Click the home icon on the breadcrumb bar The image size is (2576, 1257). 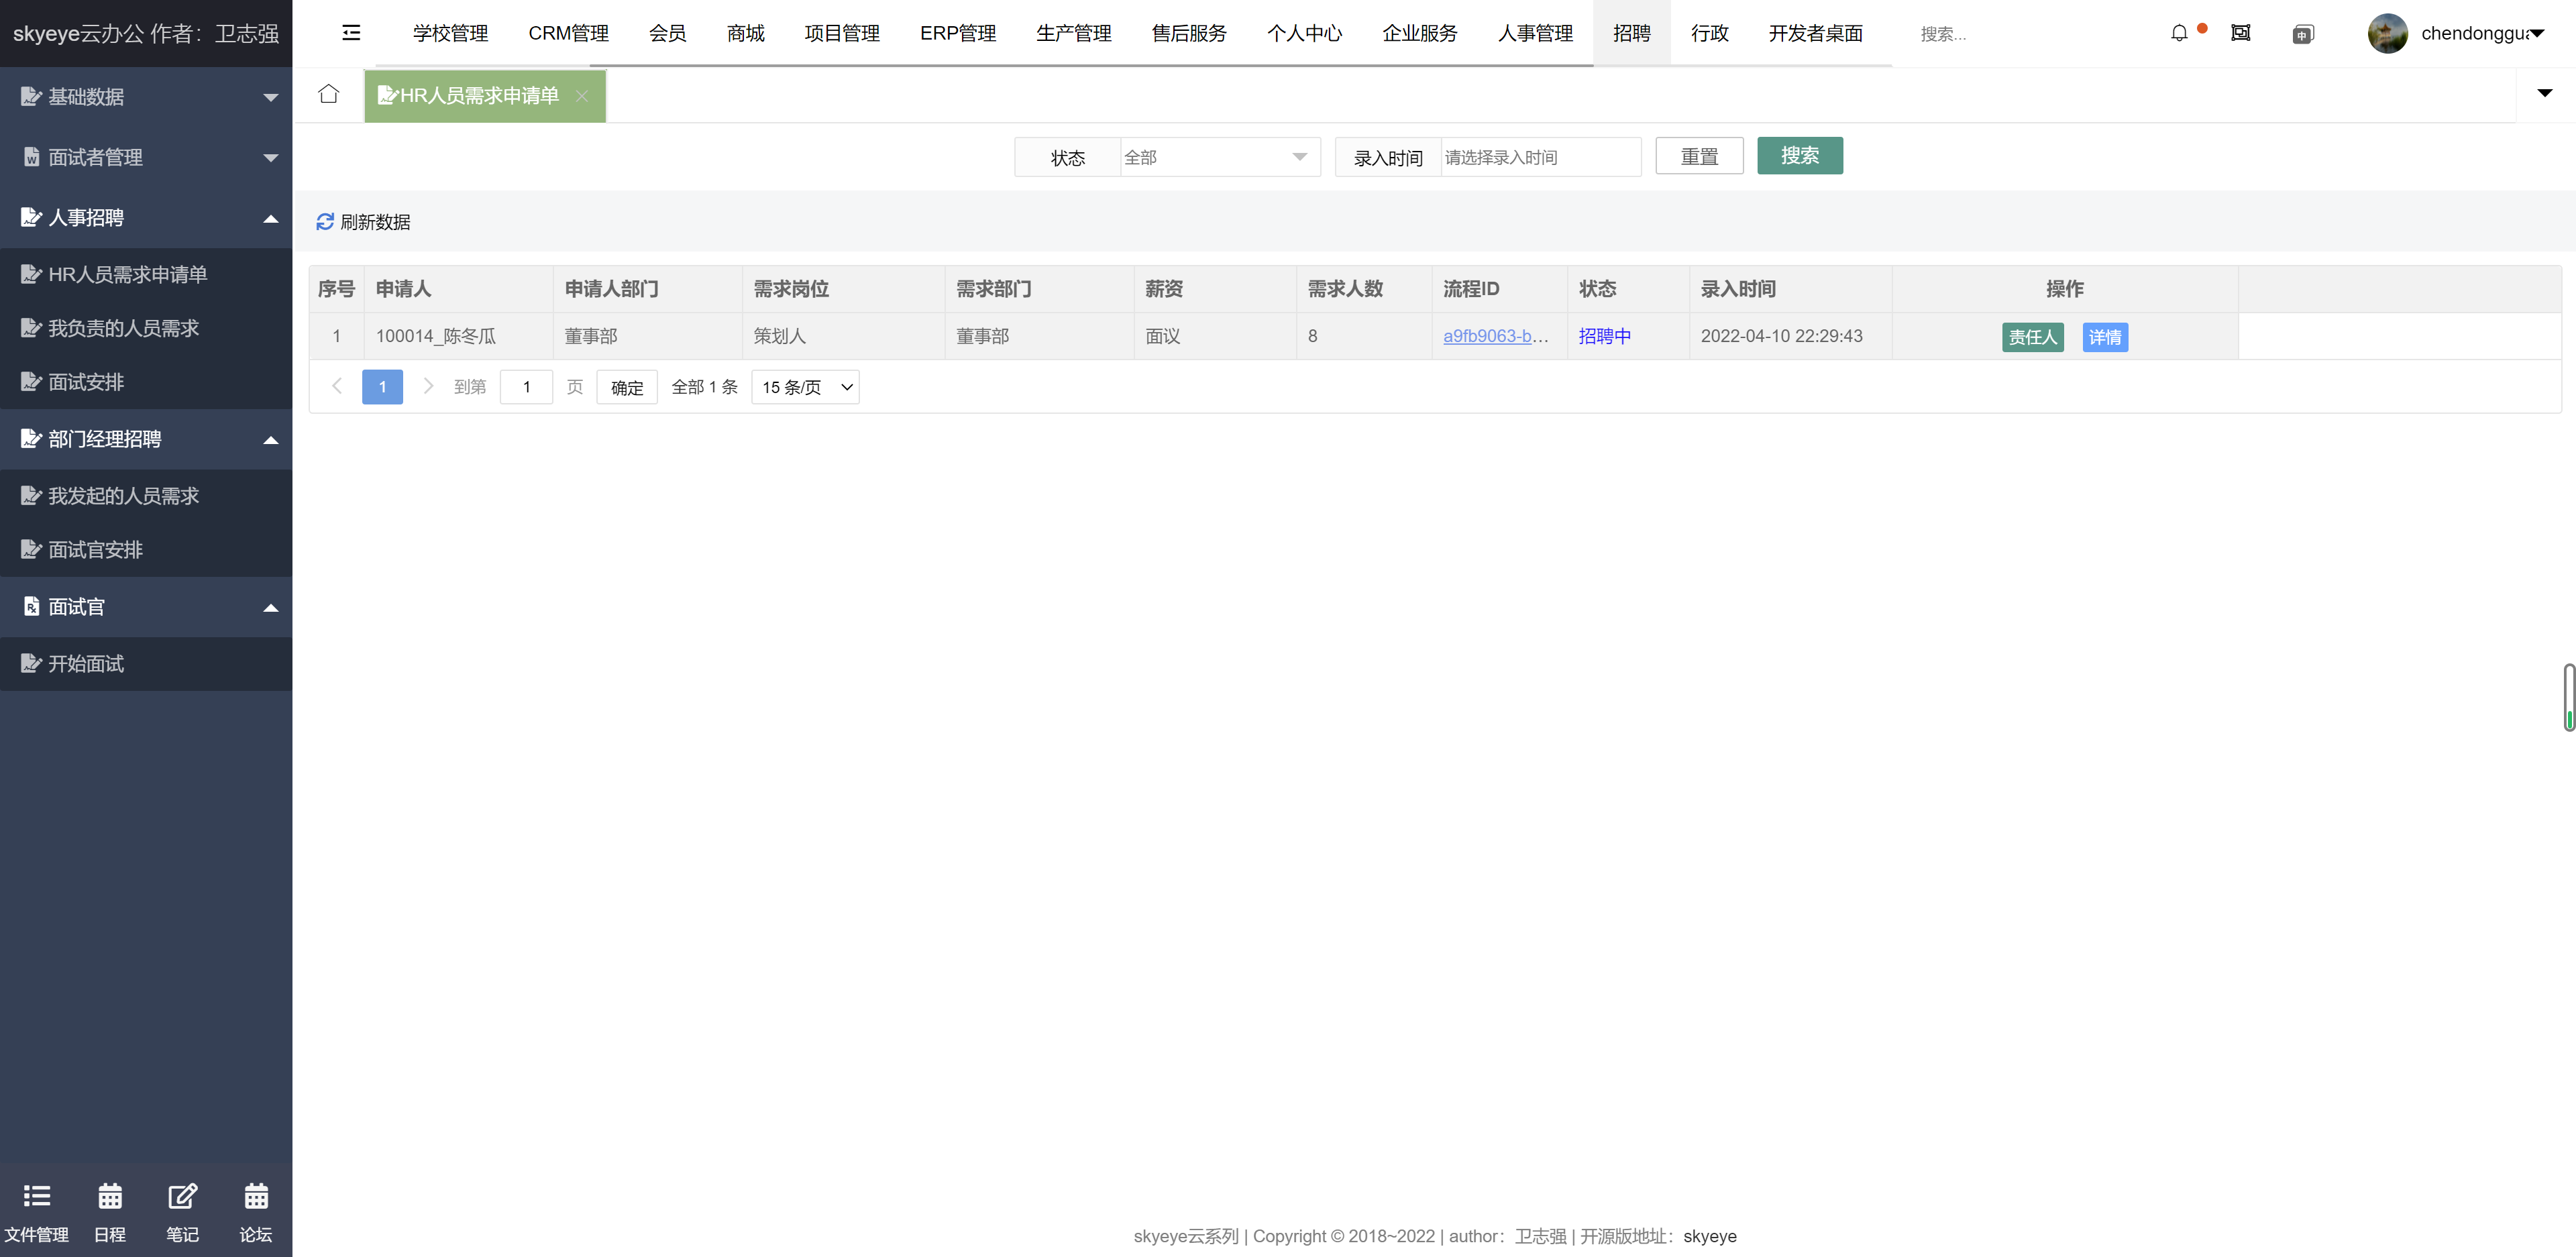tap(329, 93)
